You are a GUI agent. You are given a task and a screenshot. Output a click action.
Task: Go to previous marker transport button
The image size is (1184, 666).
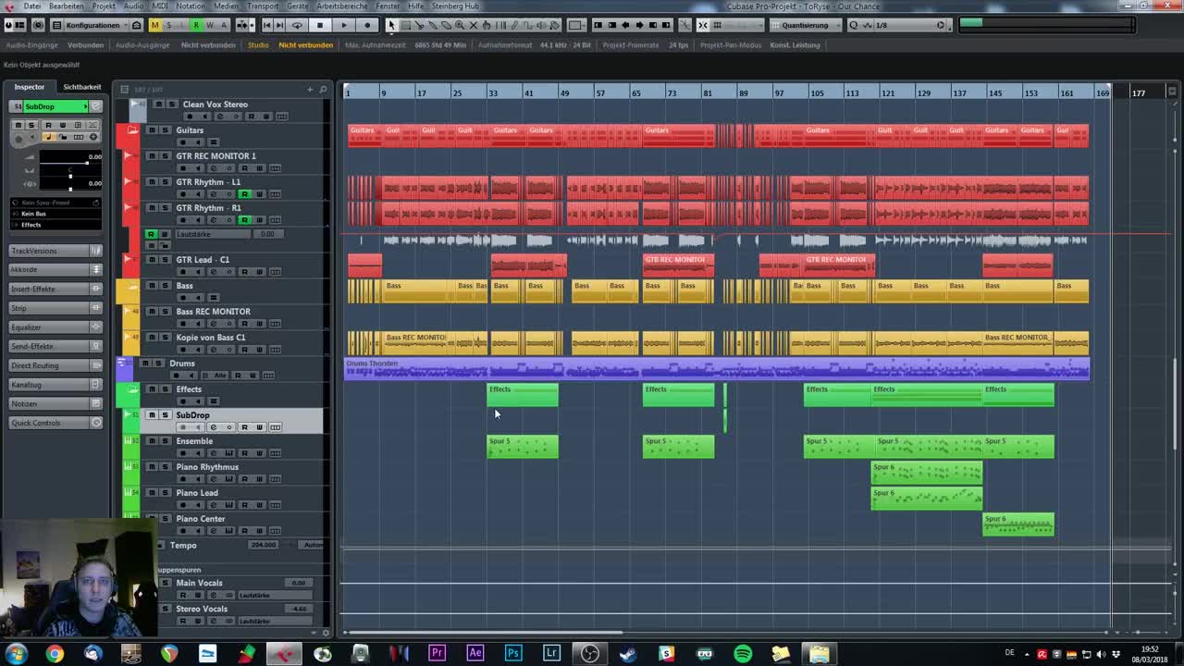click(267, 25)
